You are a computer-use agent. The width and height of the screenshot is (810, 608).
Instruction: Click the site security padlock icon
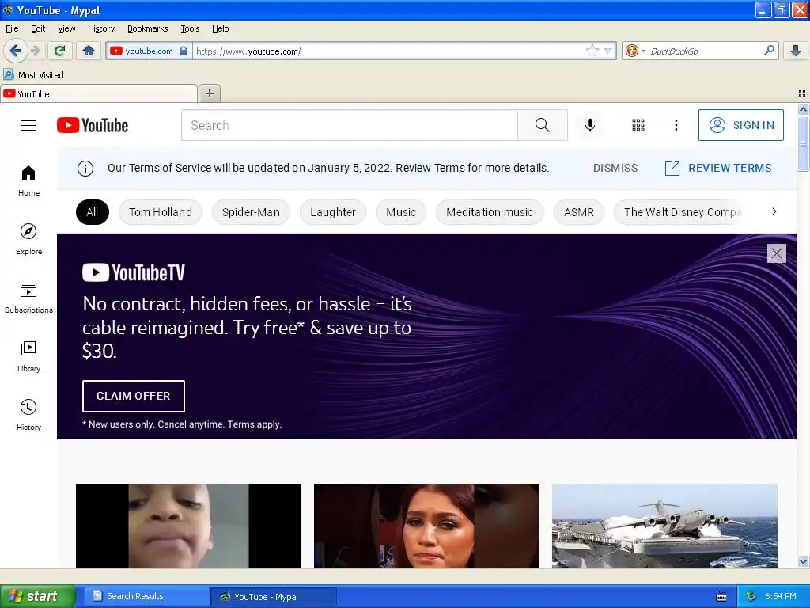tap(184, 51)
